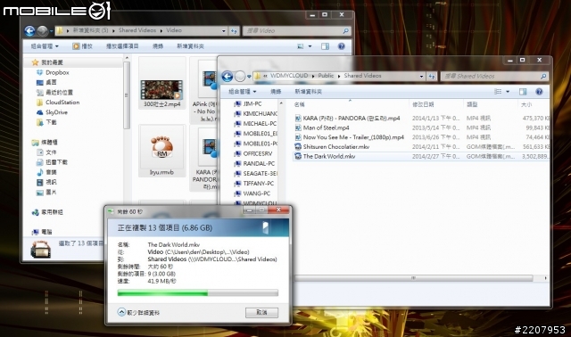571x337 pixels.
Task: Click vertical scrollbar in Video window sidebar
Action: (x=127, y=95)
